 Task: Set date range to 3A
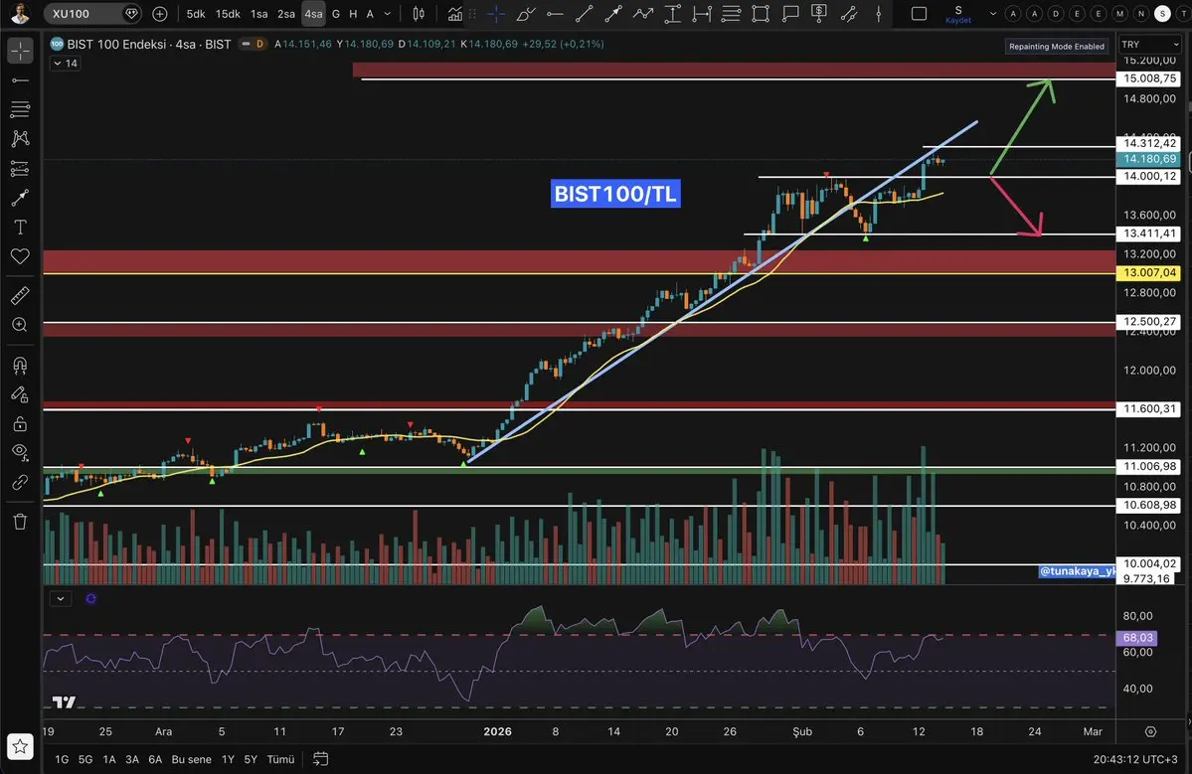pos(132,759)
